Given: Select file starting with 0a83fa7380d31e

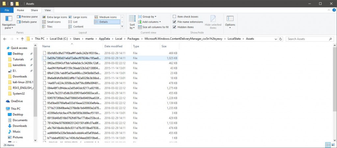Looking at the screenshot, I should 110,58.
